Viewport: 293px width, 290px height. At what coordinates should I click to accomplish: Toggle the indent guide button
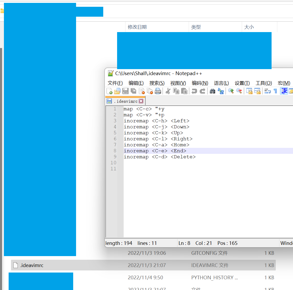284,91
